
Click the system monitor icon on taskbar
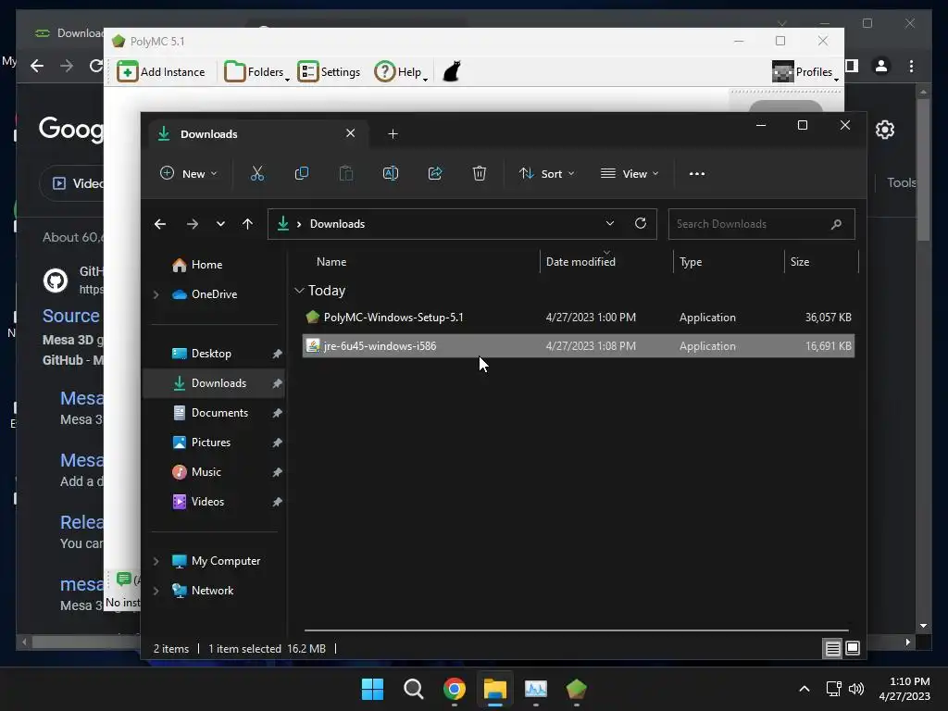coord(536,689)
